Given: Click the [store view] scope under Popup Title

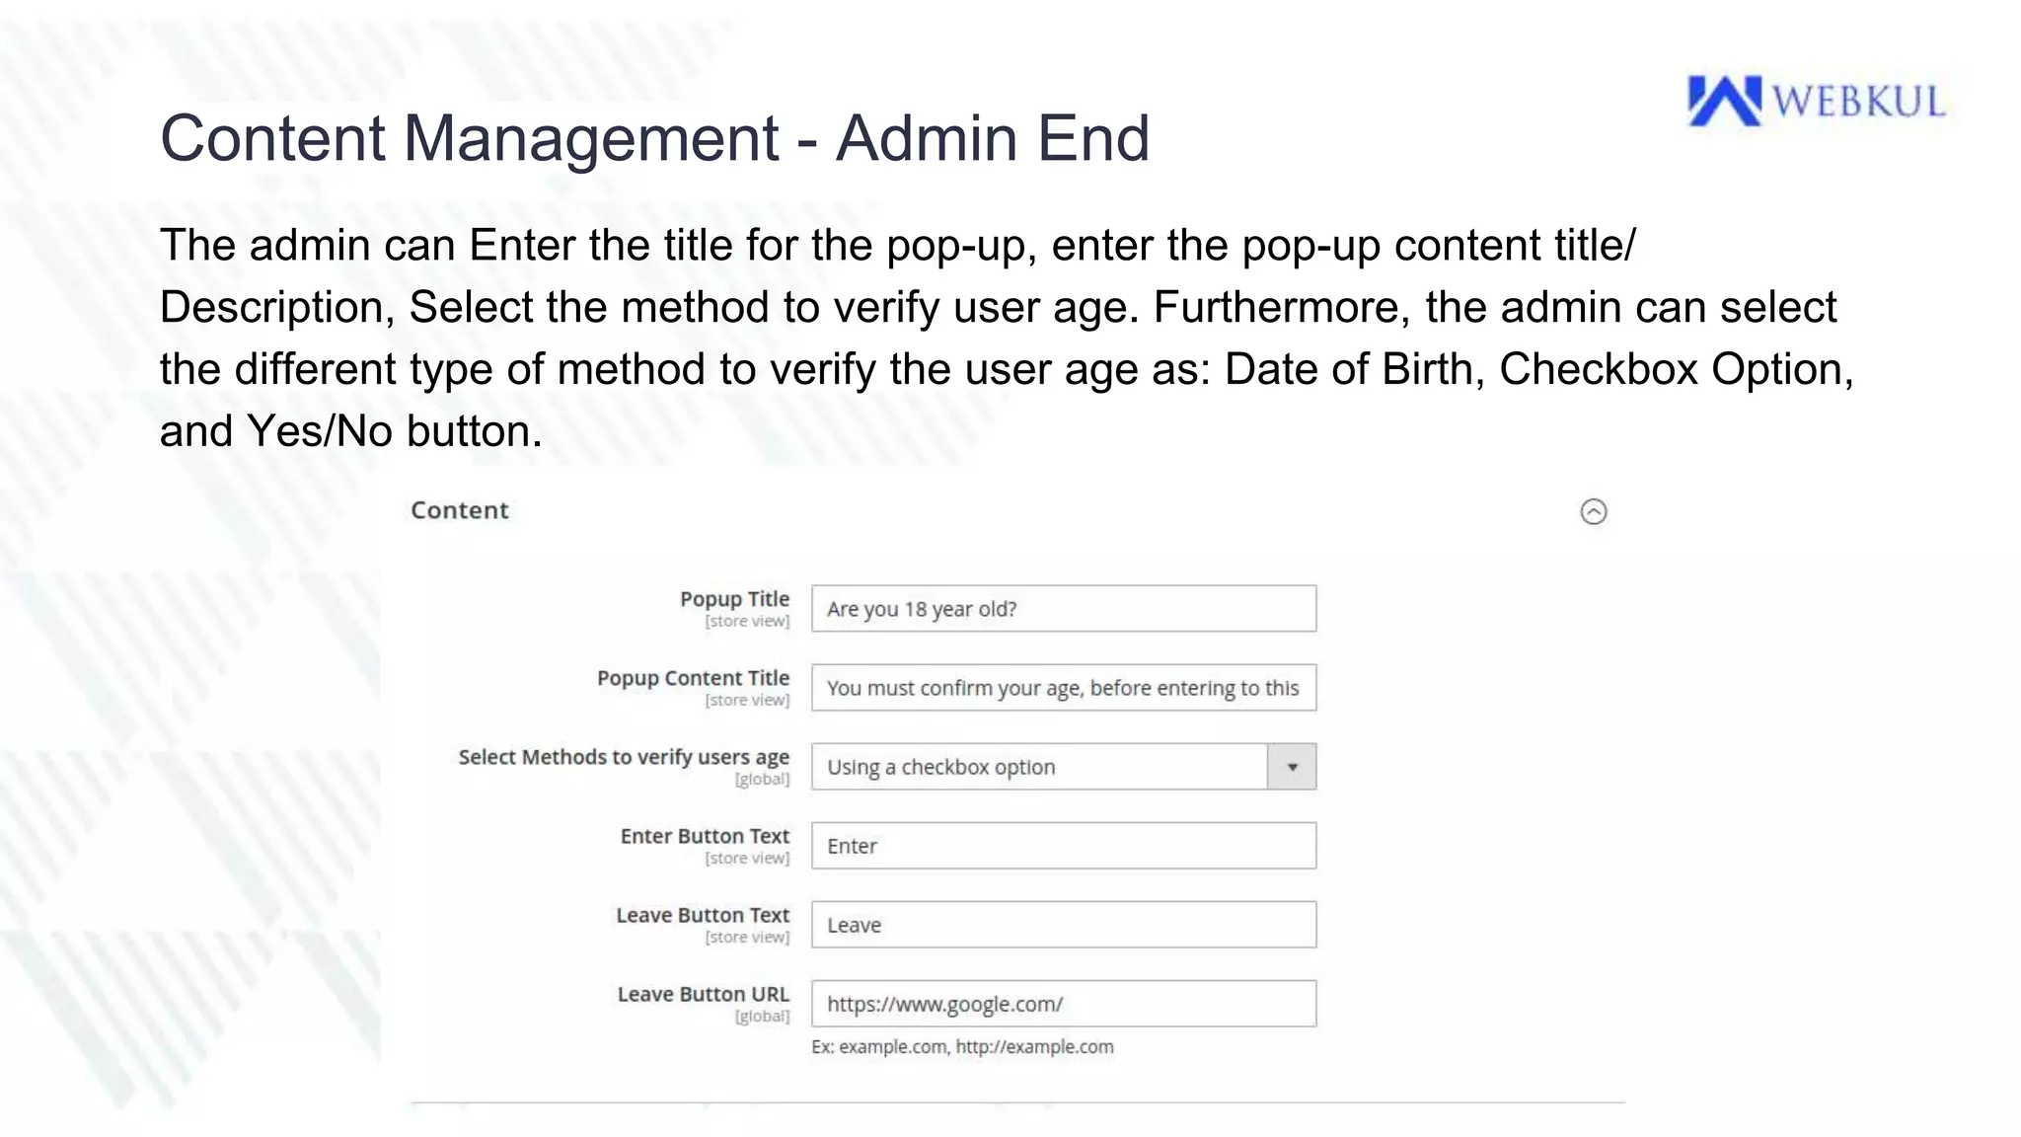Looking at the screenshot, I should pyautogui.click(x=747, y=622).
